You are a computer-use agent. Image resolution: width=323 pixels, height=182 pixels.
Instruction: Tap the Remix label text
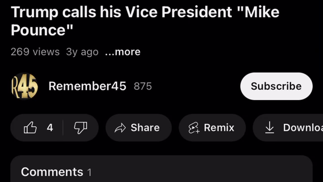(219, 128)
